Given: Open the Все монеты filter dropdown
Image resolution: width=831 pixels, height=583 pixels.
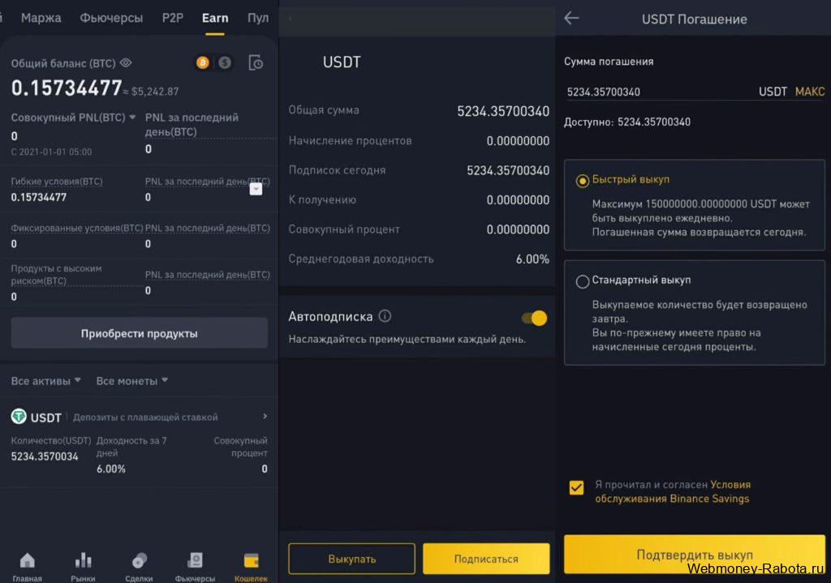Looking at the screenshot, I should tap(132, 381).
